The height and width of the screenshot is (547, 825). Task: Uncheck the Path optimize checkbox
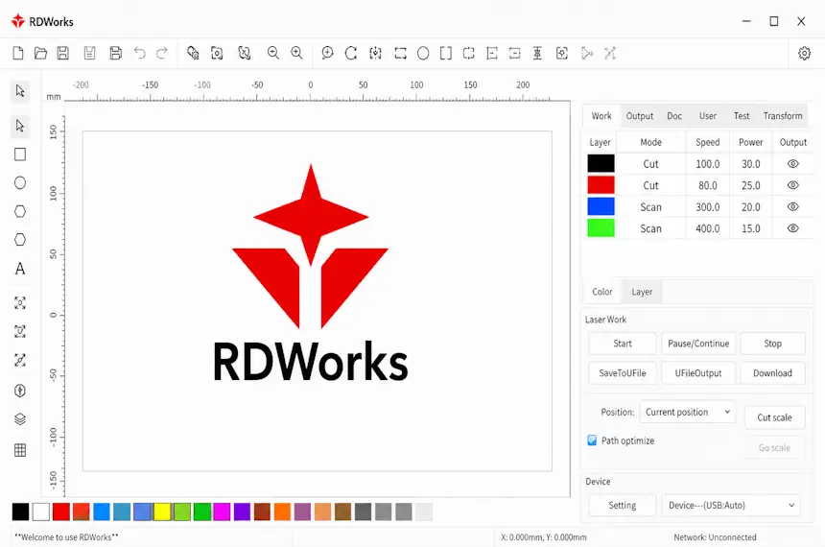tap(592, 440)
